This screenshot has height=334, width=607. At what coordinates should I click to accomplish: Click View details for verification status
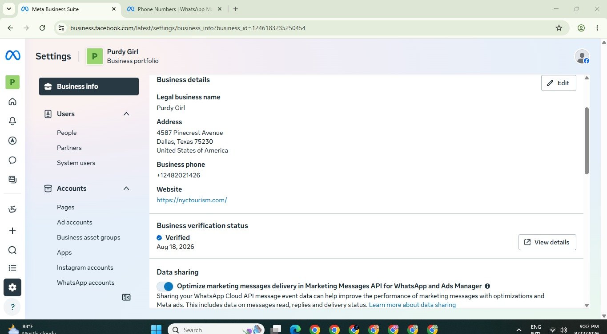pyautogui.click(x=547, y=242)
